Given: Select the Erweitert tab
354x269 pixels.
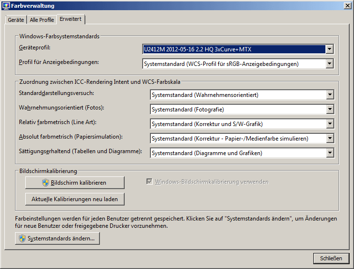Looking at the screenshot, I should coord(71,19).
